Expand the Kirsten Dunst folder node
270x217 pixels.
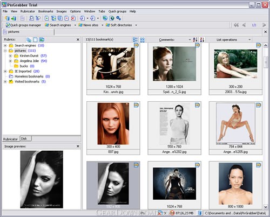pos(10,56)
